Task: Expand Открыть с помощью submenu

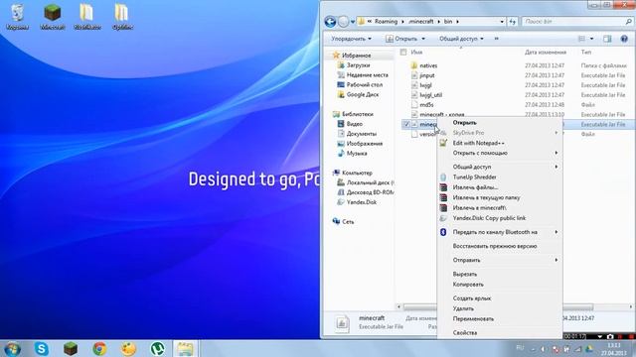Action: click(500, 153)
